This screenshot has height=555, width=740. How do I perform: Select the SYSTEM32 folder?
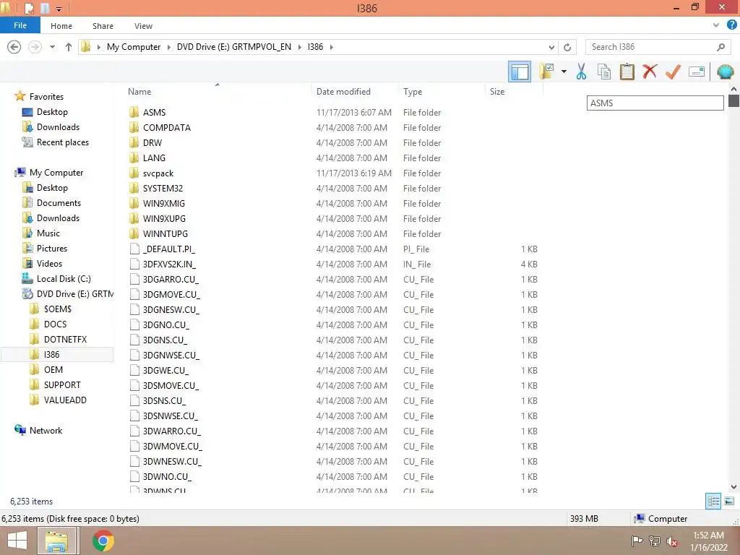163,189
